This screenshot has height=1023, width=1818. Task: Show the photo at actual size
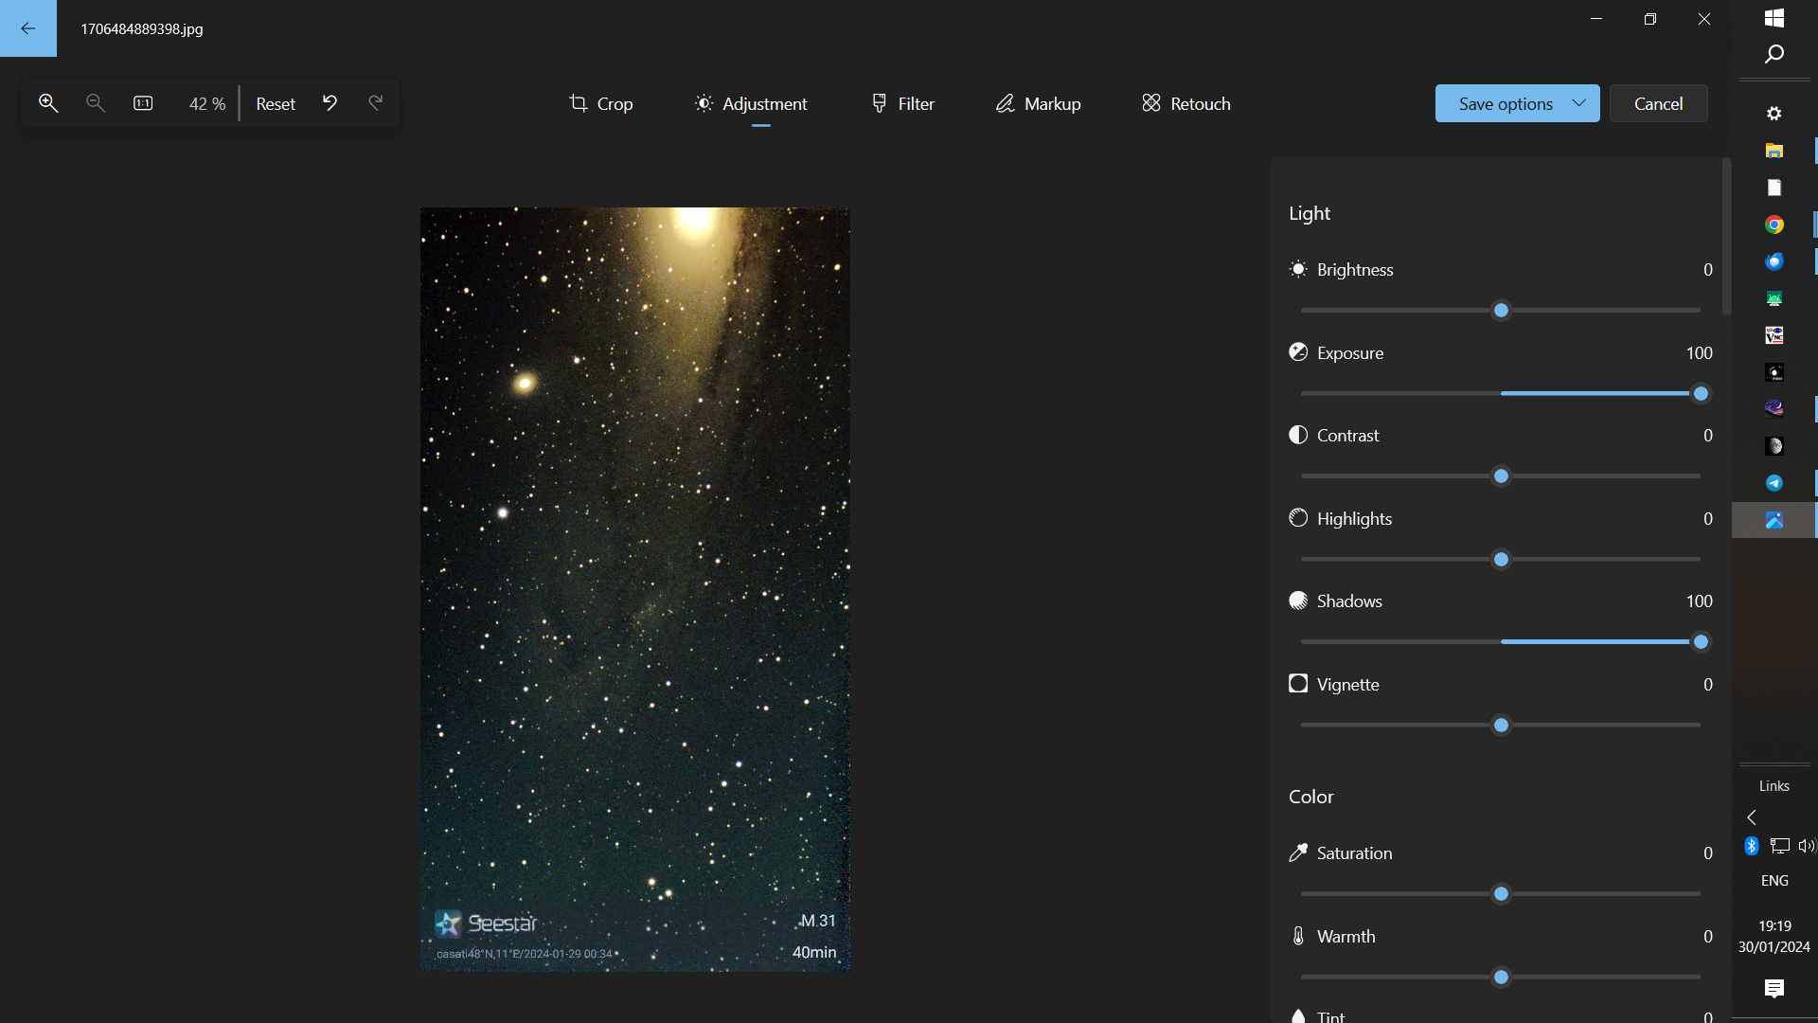[143, 103]
